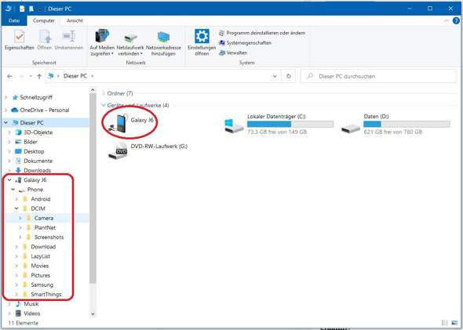Open Systemeigenschaften
The height and width of the screenshot is (330, 463).
(245, 43)
